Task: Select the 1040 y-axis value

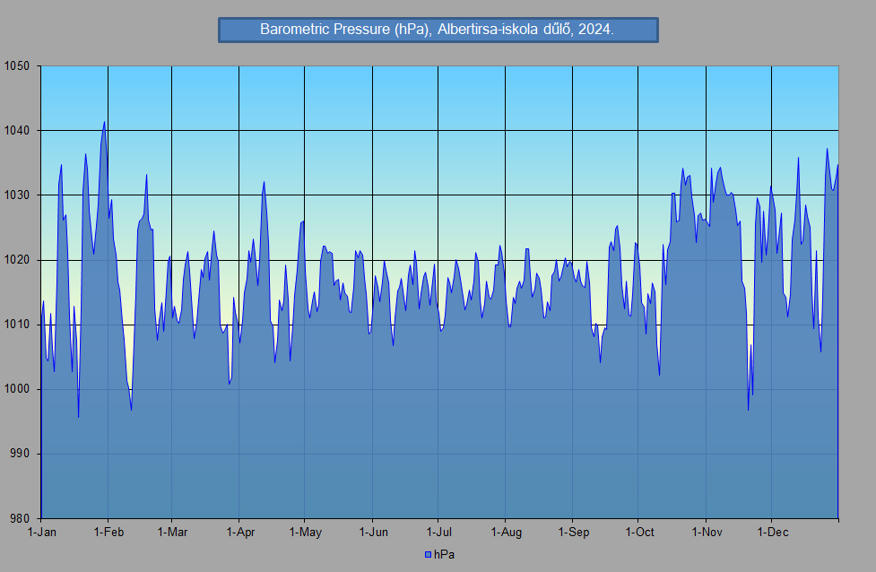Action: tap(16, 131)
